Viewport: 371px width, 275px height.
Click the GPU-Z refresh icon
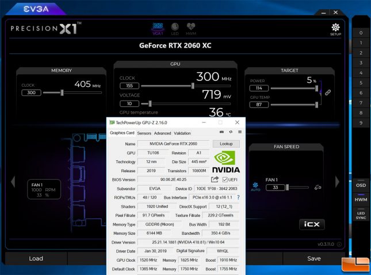click(231, 132)
